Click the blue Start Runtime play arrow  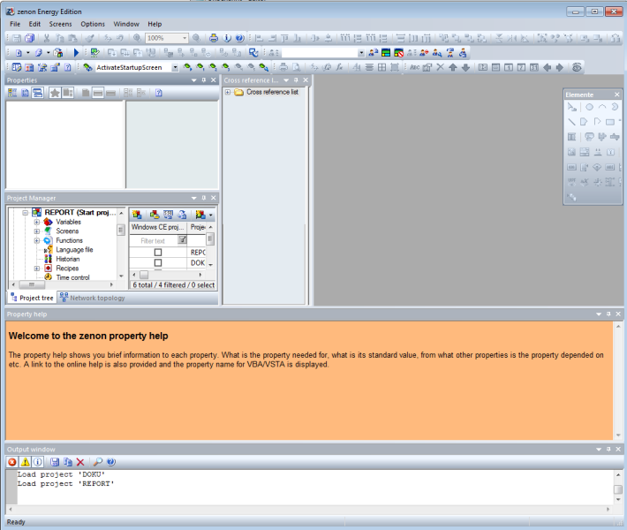pyautogui.click(x=76, y=52)
